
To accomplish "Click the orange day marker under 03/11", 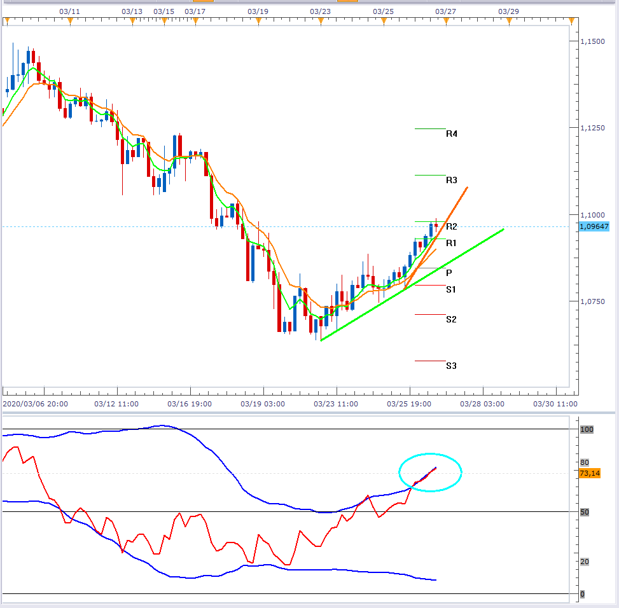I will click(x=70, y=22).
